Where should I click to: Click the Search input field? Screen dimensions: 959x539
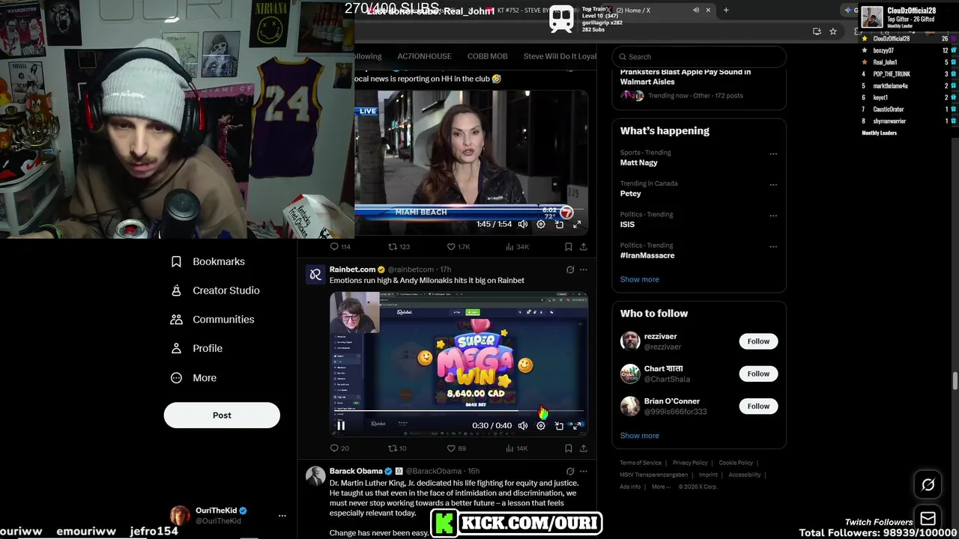699,57
